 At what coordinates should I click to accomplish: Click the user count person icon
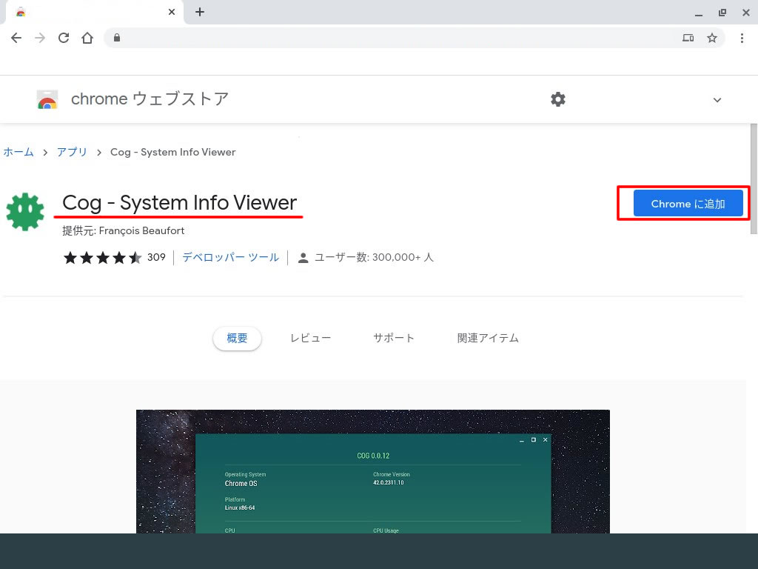(303, 257)
